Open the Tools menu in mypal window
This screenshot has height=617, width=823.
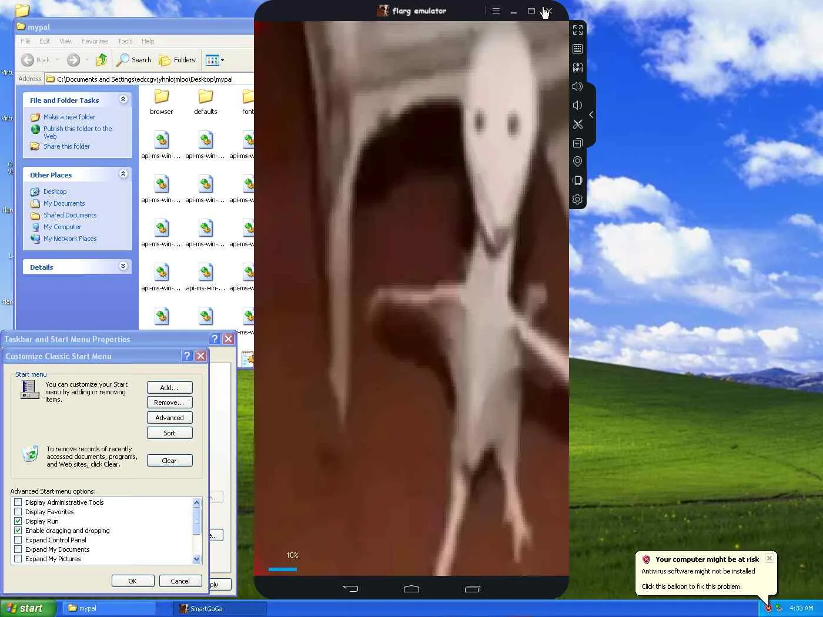pos(125,41)
